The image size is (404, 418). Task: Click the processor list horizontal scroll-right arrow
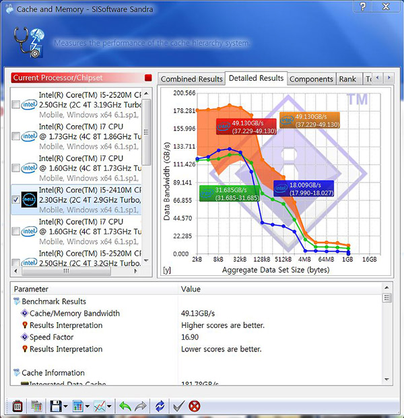point(135,271)
